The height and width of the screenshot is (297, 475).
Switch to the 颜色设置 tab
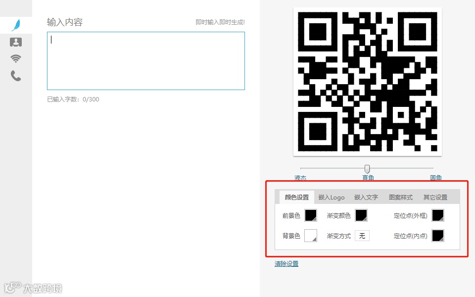pyautogui.click(x=296, y=198)
